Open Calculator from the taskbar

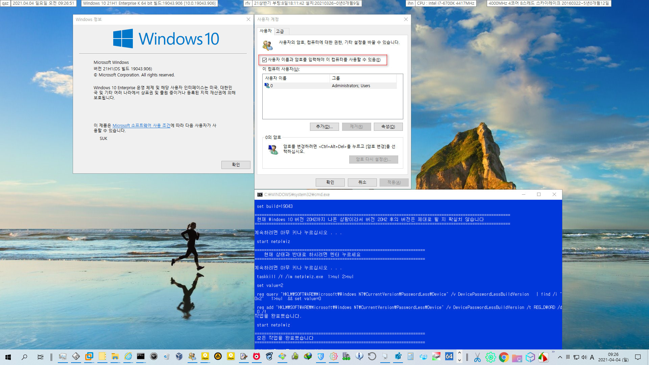[410, 357]
